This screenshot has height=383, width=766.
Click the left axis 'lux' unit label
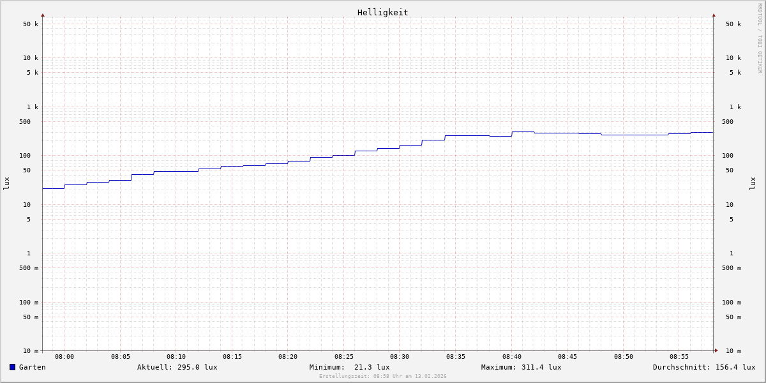6,184
